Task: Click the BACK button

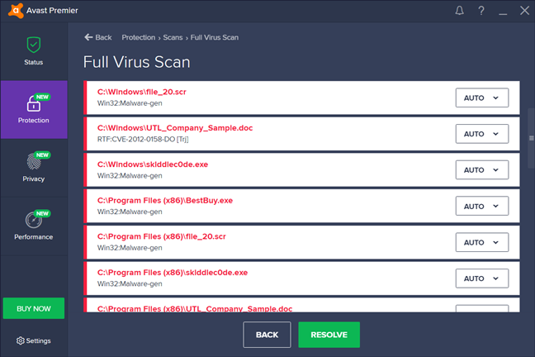Action: click(x=267, y=335)
